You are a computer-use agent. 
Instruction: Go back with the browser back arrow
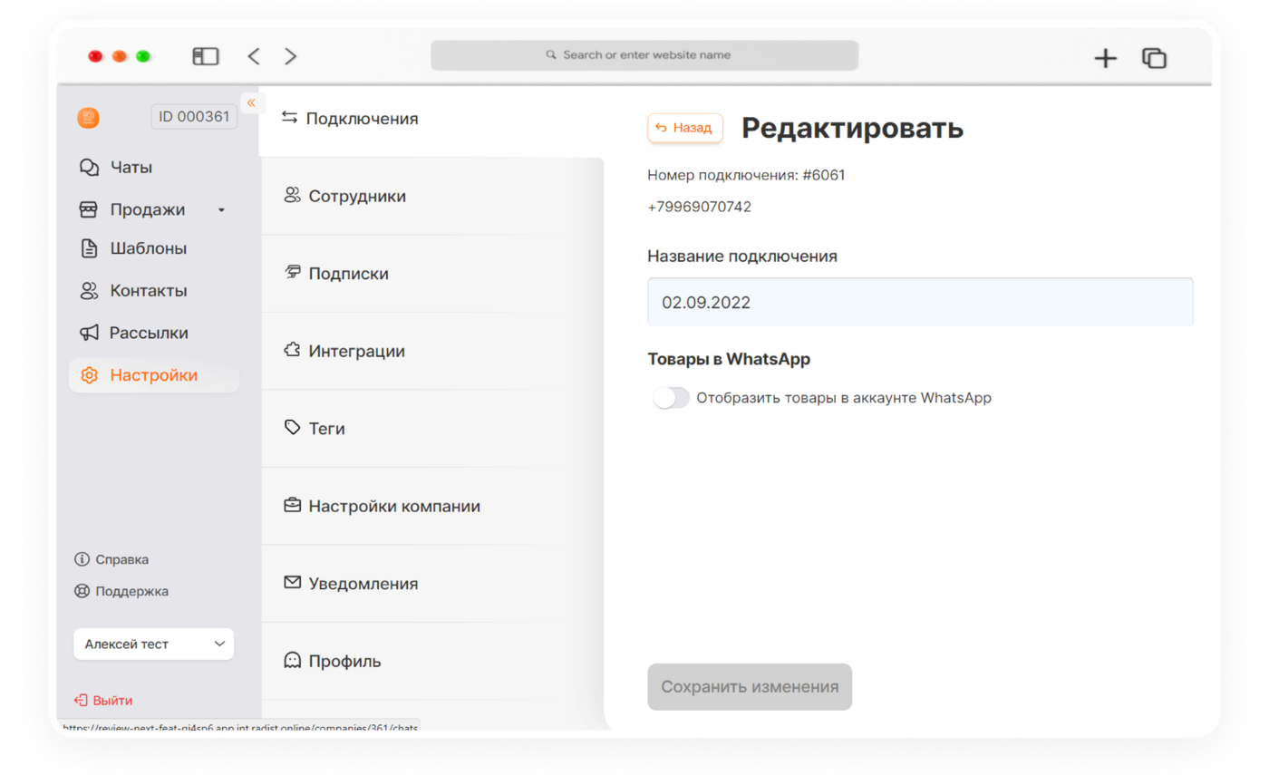(254, 56)
